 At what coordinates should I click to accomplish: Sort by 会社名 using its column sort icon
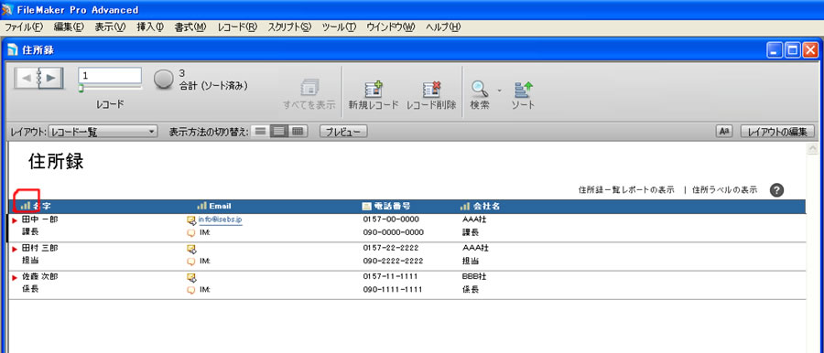pos(465,206)
